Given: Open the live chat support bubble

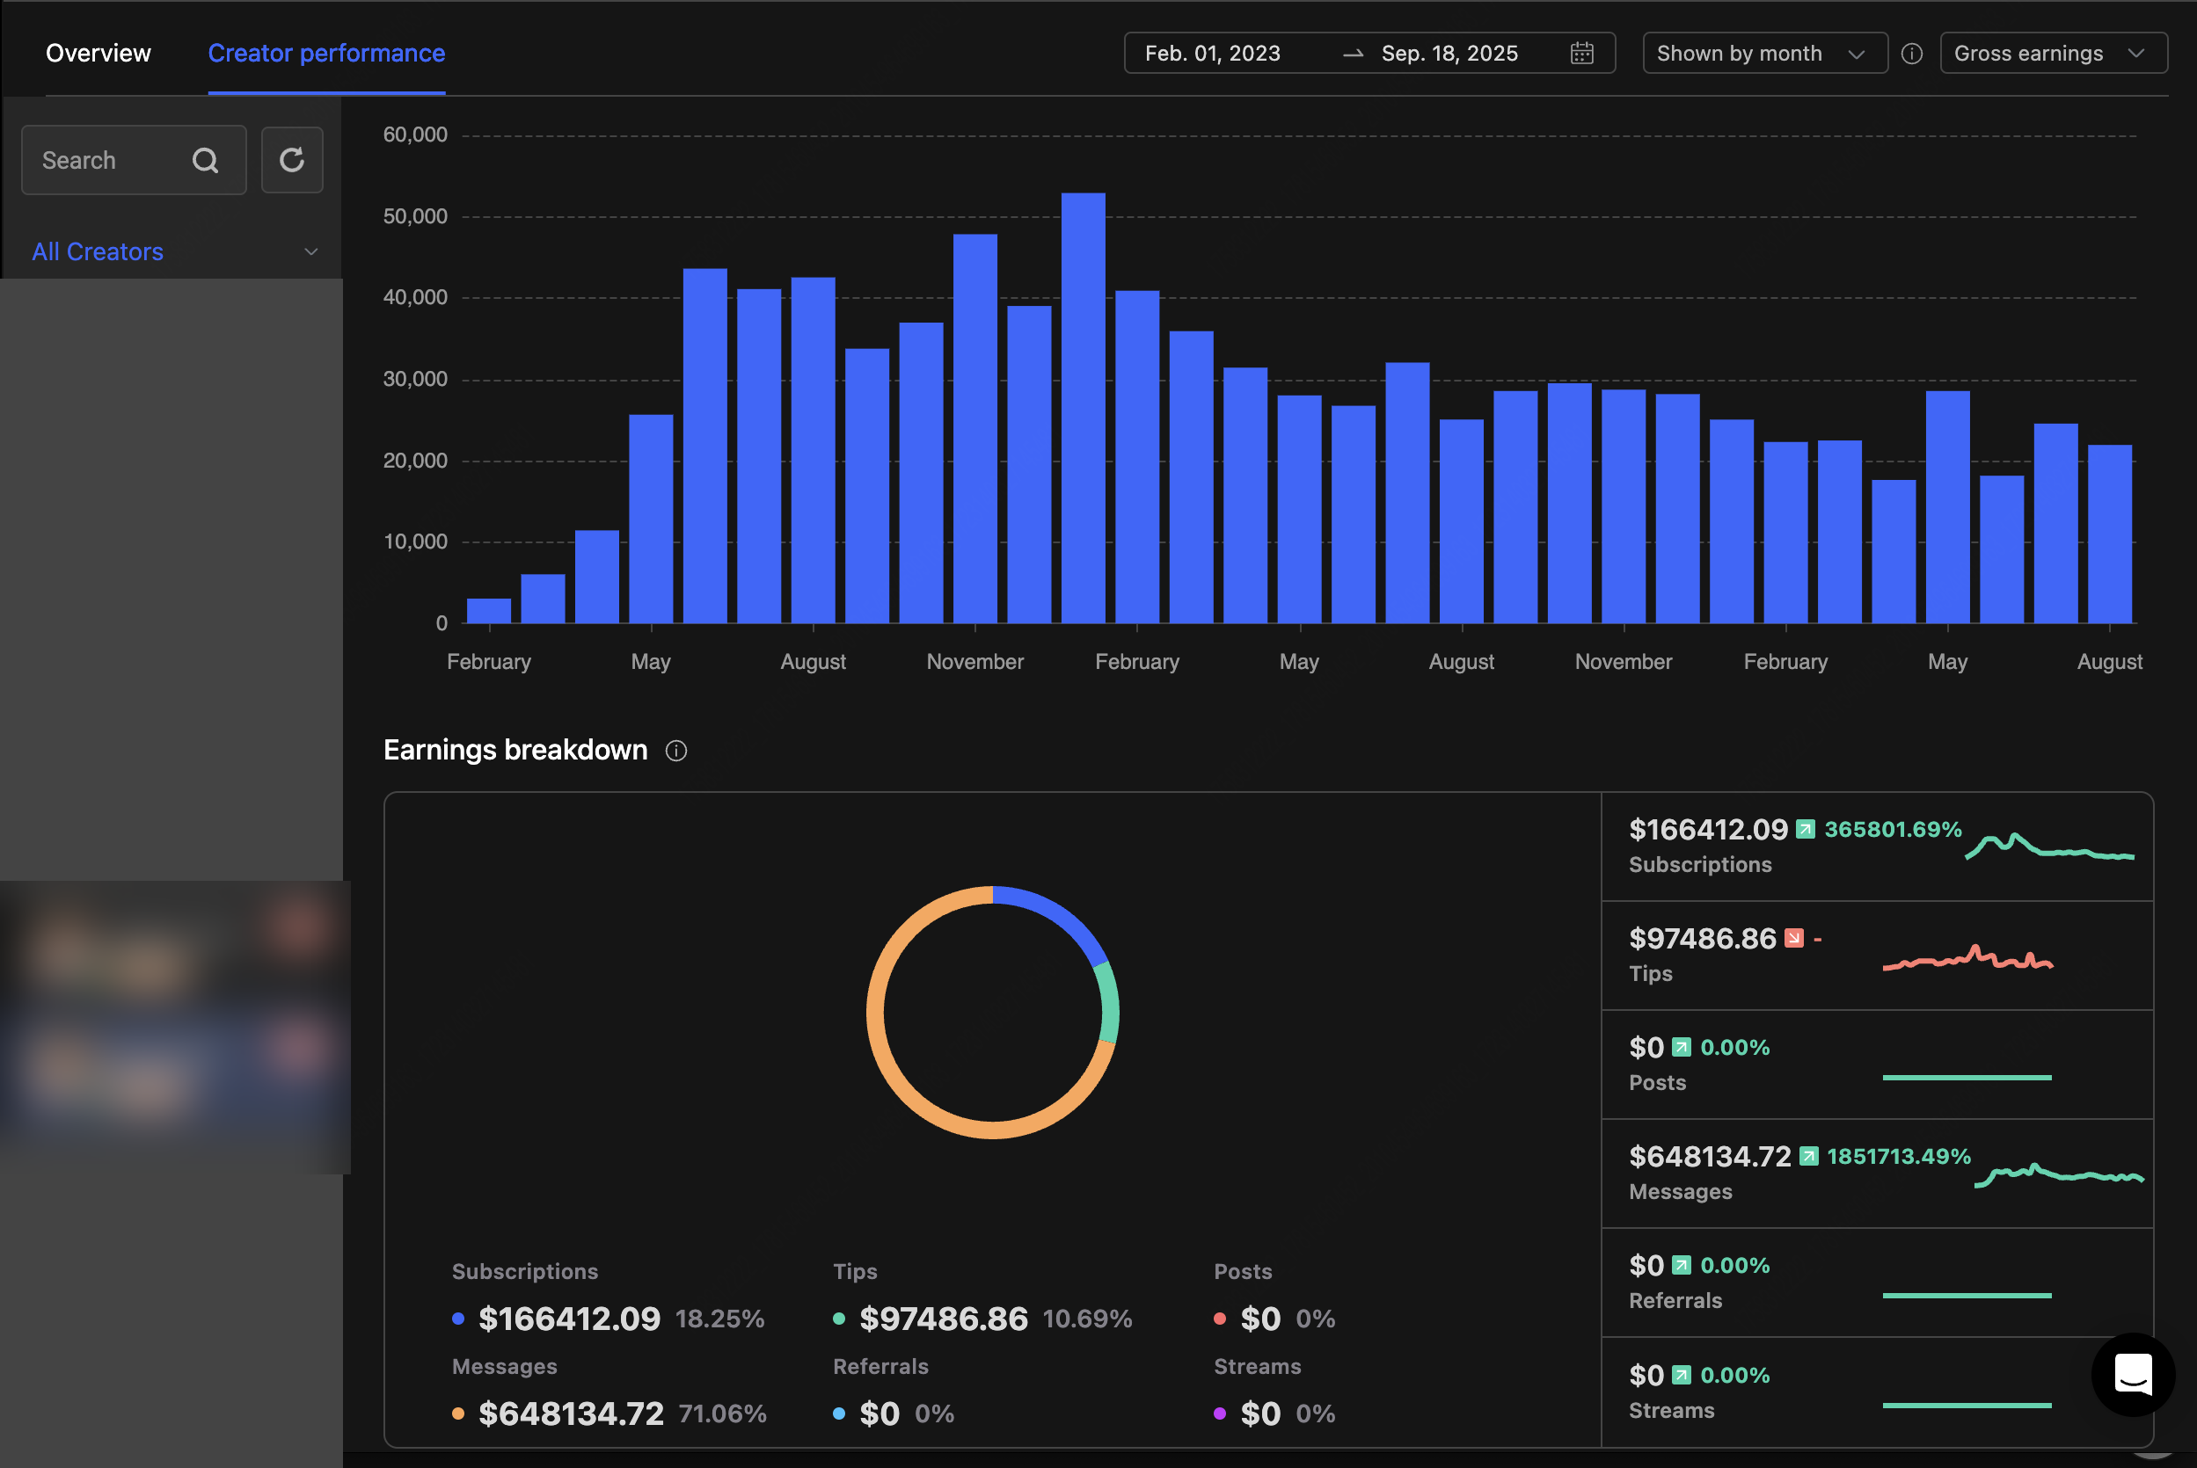Looking at the screenshot, I should point(2133,1374).
